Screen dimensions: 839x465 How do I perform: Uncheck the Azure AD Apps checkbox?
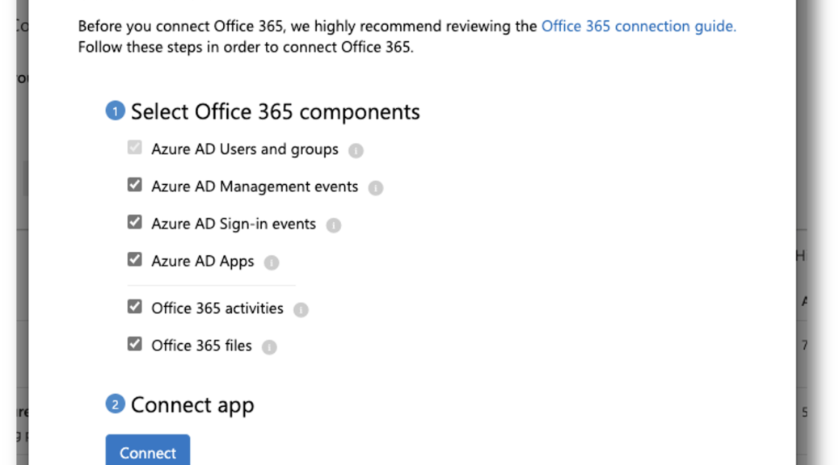click(x=135, y=260)
